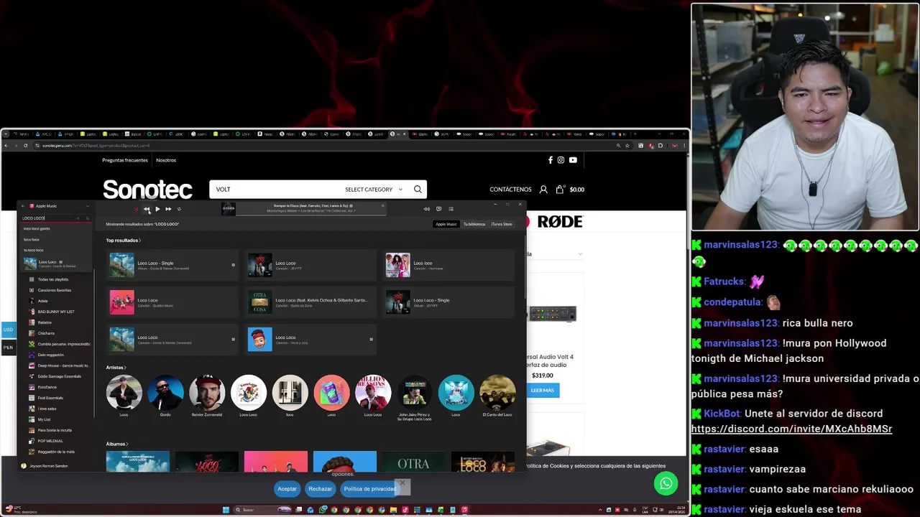
Task: Click the Apple Music search magnifier icon
Action: (x=88, y=218)
